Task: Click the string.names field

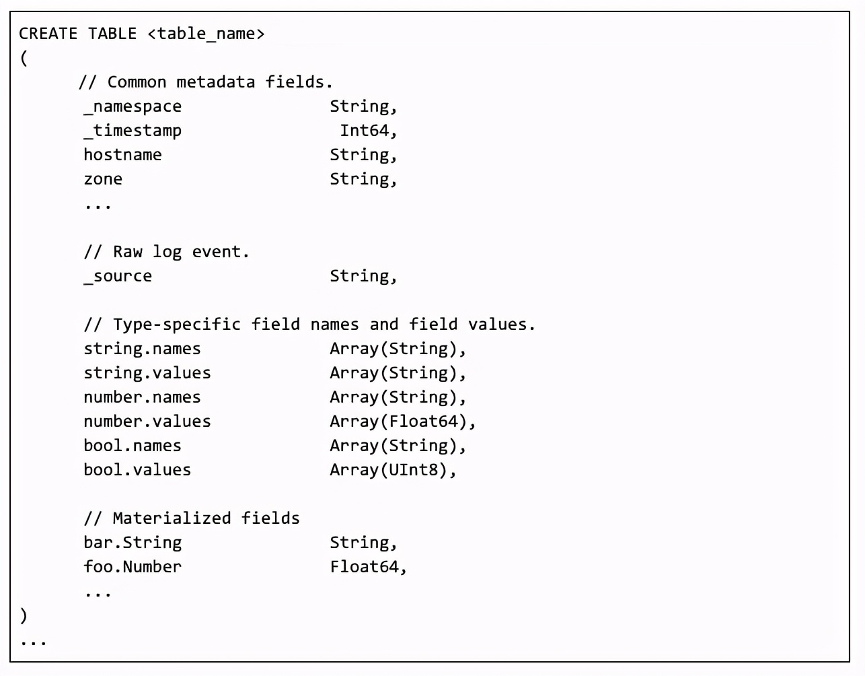Action: point(142,349)
